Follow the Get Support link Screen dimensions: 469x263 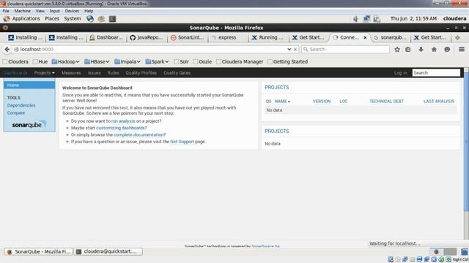point(182,142)
